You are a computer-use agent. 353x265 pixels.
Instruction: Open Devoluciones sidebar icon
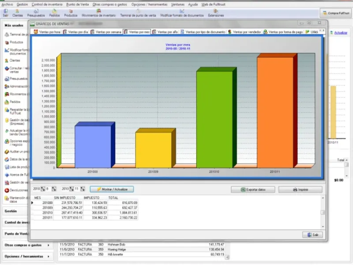click(x=16, y=190)
